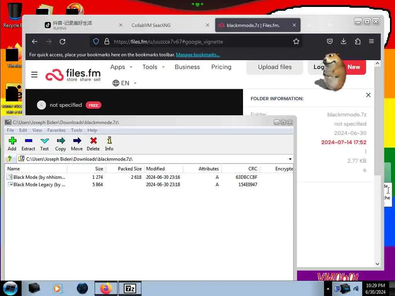Screen dimensions: 395x296
Task: Close the folder information panel
Action: (x=368, y=95)
